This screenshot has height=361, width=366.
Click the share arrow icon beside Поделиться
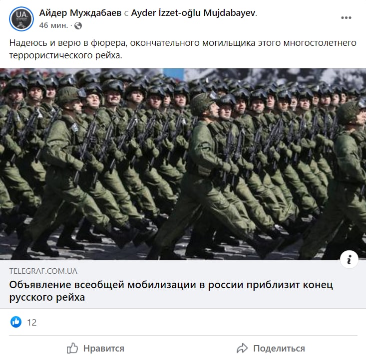click(242, 348)
